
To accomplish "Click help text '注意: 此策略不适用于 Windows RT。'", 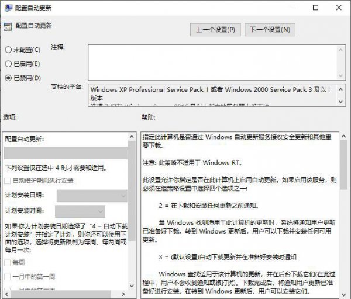I will point(192,163).
